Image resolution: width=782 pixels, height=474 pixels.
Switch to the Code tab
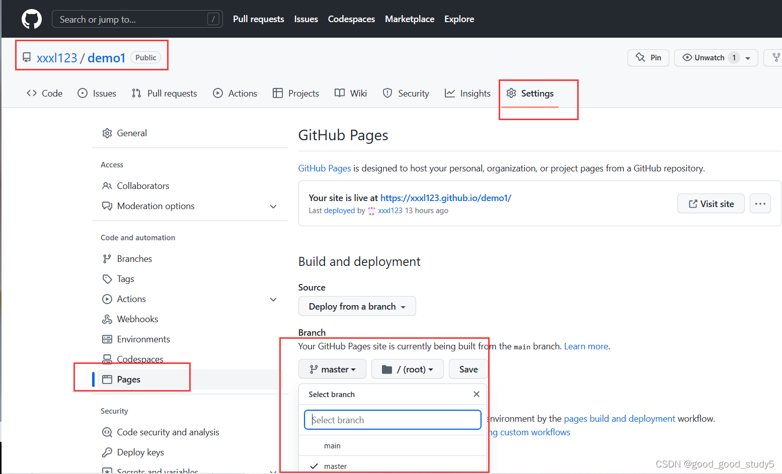44,93
